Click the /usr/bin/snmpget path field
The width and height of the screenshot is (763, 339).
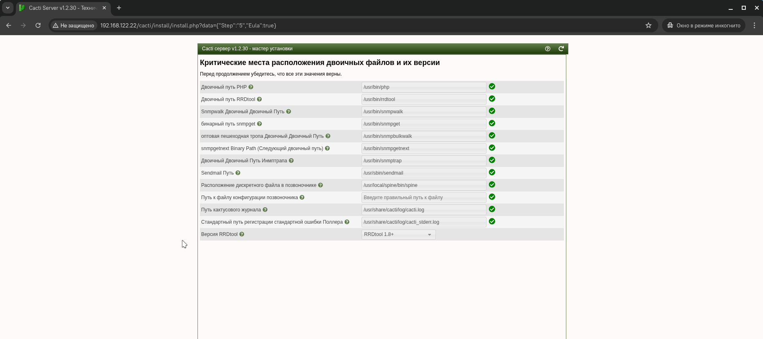coord(424,124)
